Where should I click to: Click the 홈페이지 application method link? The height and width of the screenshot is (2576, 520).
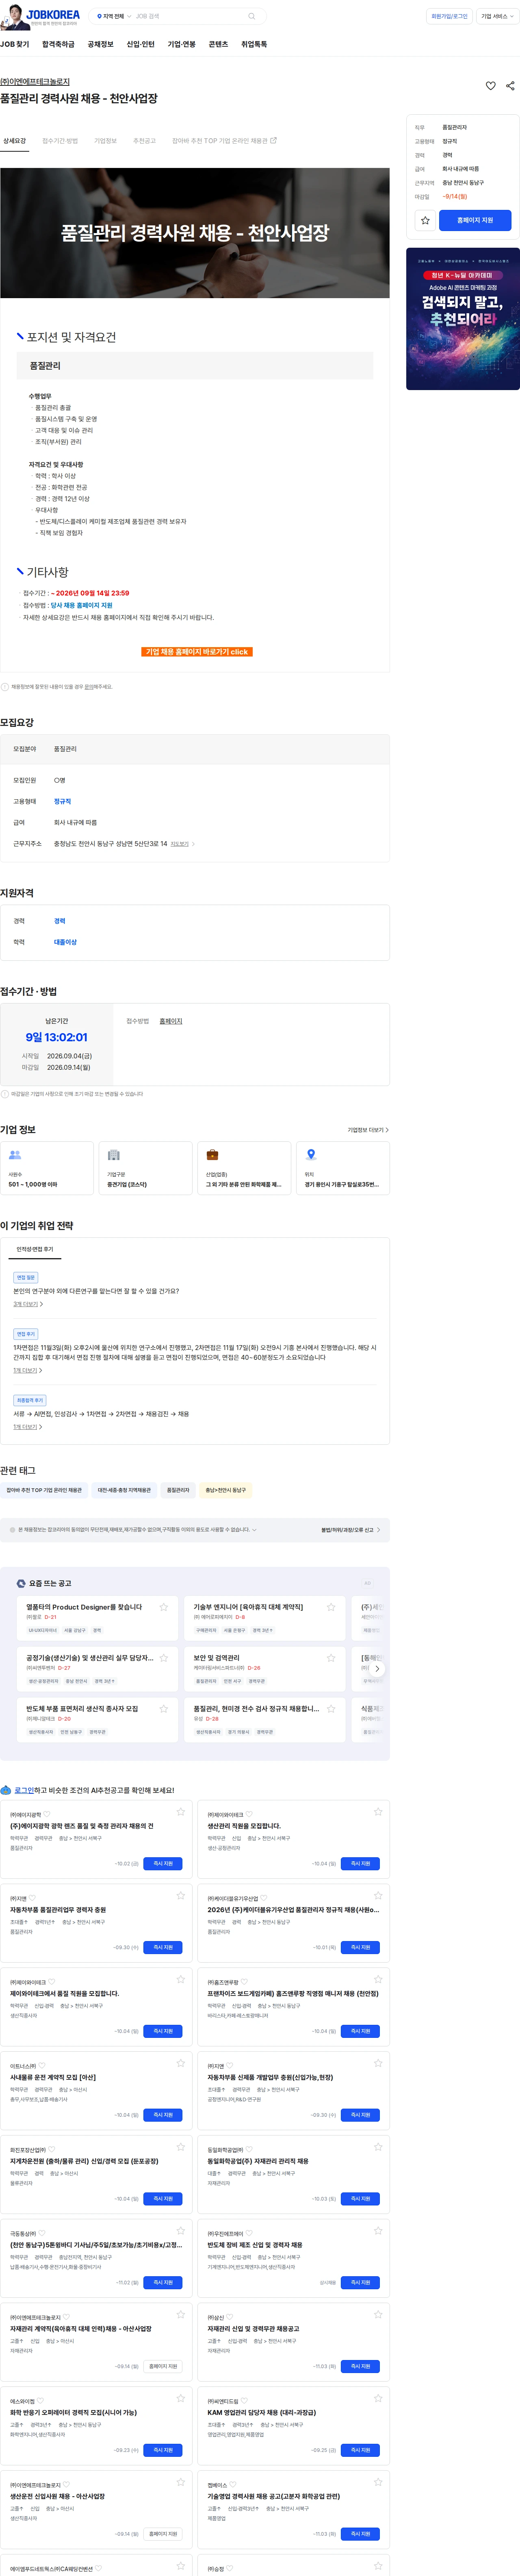pyautogui.click(x=171, y=1021)
